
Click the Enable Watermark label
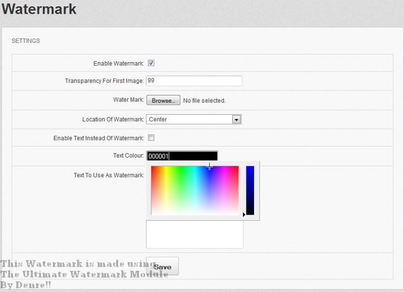119,63
